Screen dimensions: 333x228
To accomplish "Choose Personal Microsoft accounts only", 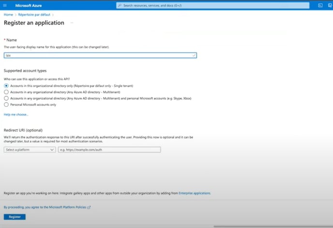I will click(6, 105).
